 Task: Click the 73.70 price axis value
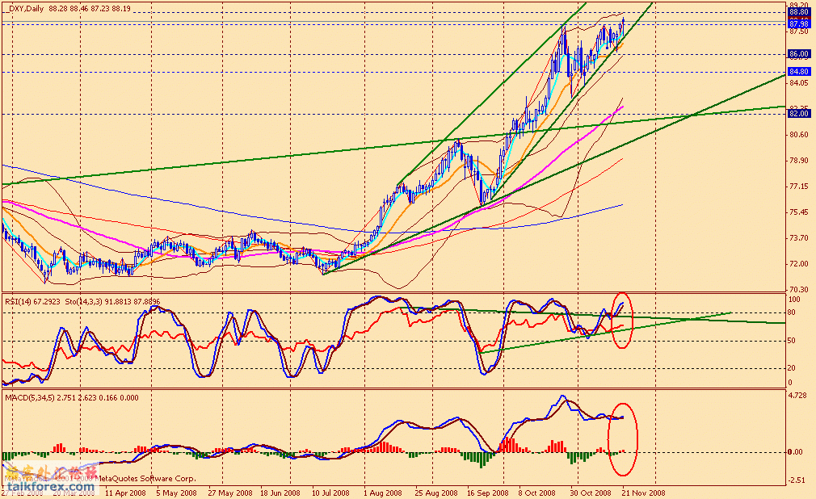tap(799, 238)
